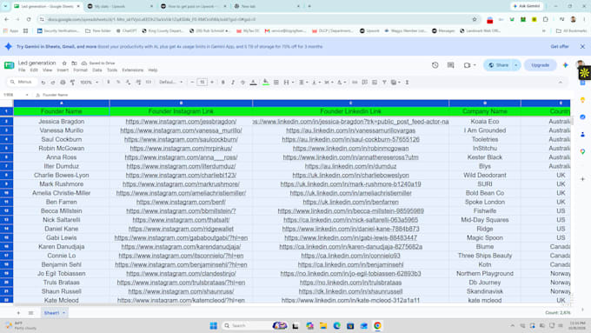
Task: Toggle the filter on the sheet
Action: [384, 83]
